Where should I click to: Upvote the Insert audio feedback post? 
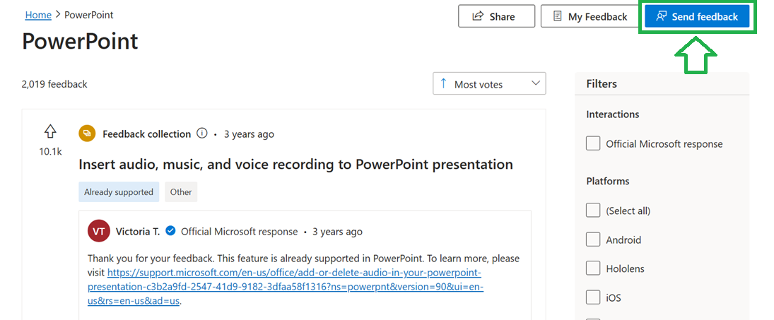[50, 131]
